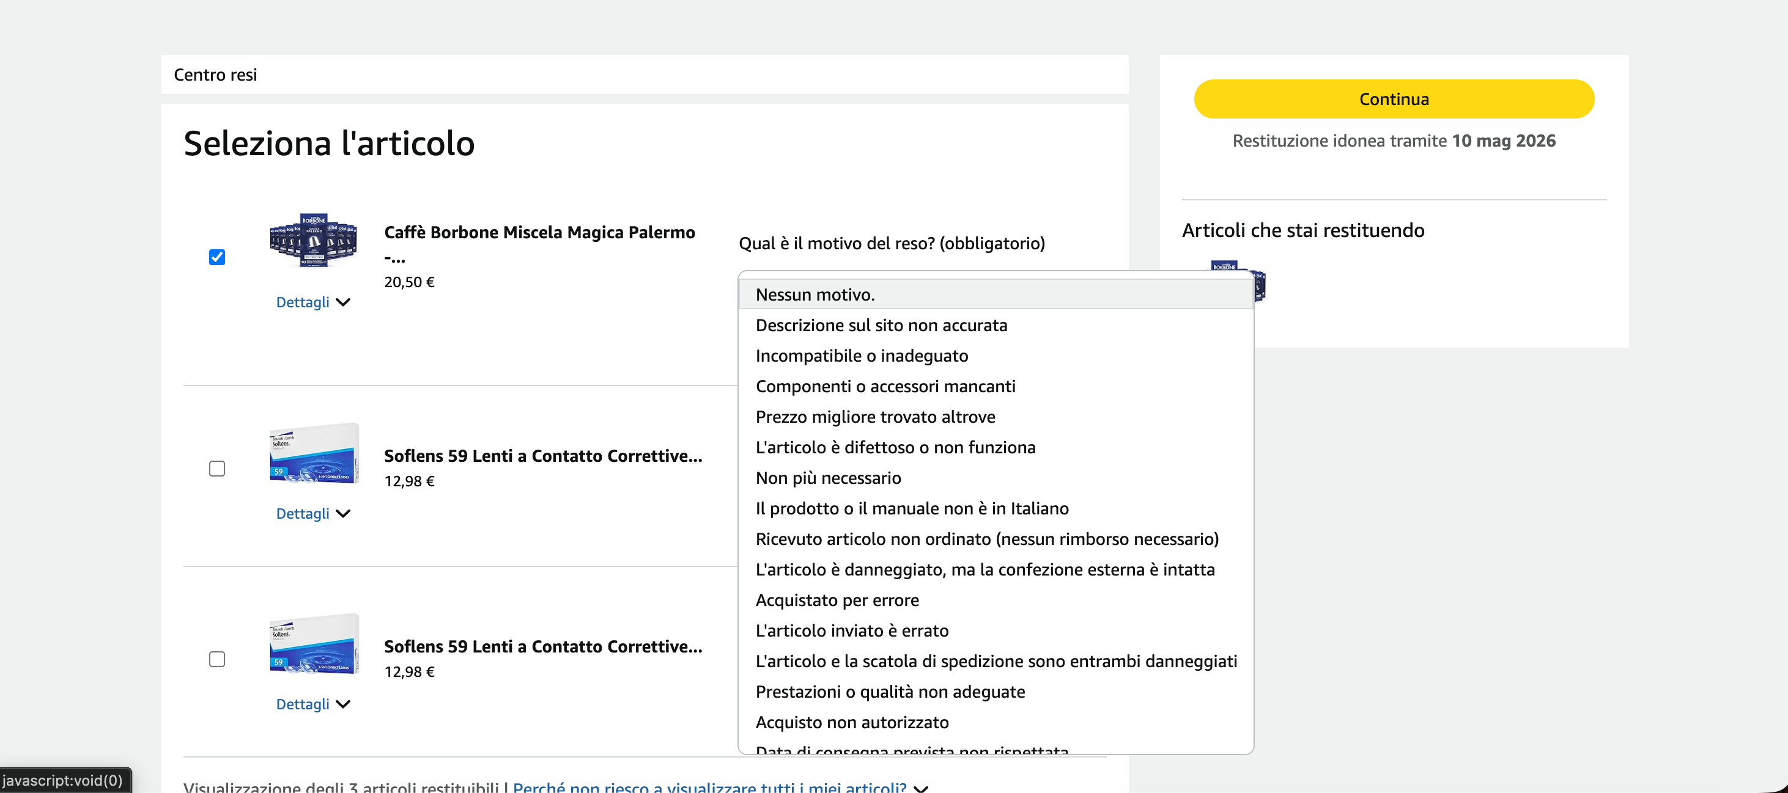The width and height of the screenshot is (1788, 793).
Task: Choose 'Acquisto non autorizzato' reason
Action: click(x=996, y=722)
